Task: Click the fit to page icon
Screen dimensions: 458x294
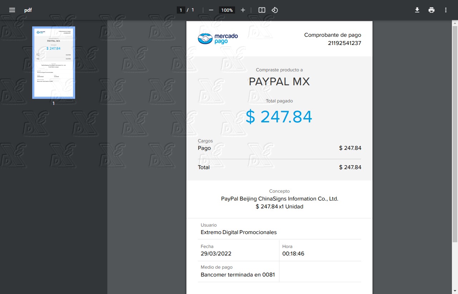Action: [262, 10]
